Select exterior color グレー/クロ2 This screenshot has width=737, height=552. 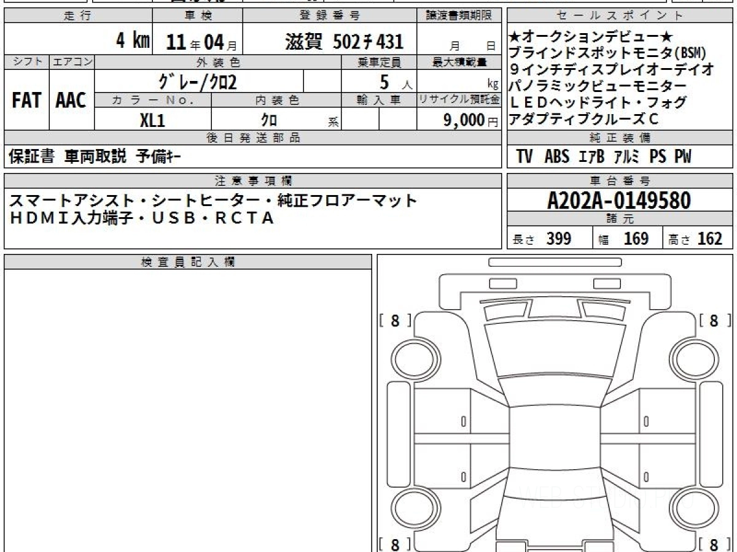pyautogui.click(x=197, y=81)
